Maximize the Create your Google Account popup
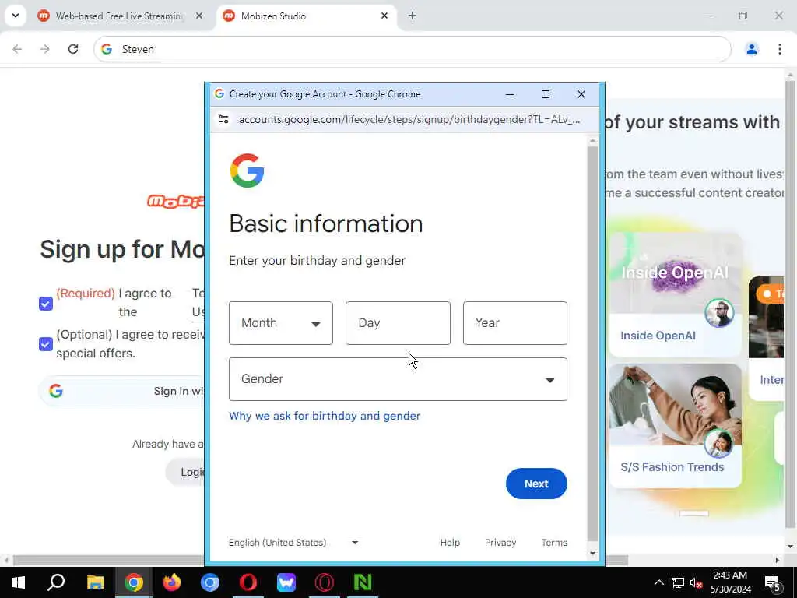 546,94
